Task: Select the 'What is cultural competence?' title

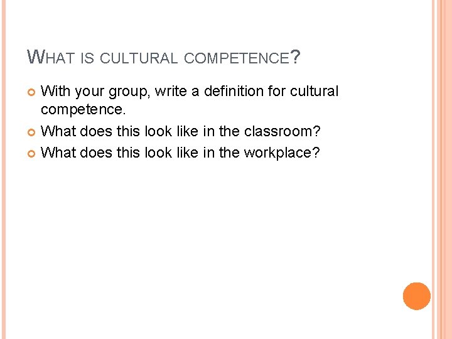Action: (x=164, y=56)
